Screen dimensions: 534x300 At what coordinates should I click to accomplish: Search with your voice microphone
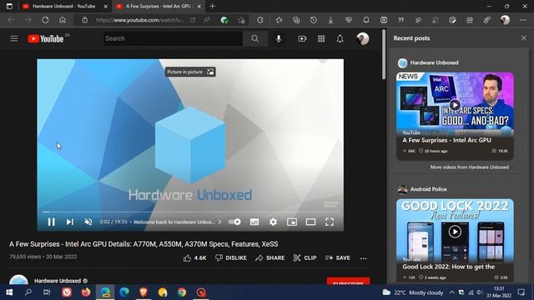click(x=279, y=39)
